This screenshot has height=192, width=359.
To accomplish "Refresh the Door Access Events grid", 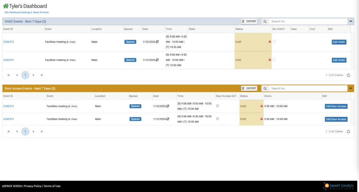I will coord(348,132).
